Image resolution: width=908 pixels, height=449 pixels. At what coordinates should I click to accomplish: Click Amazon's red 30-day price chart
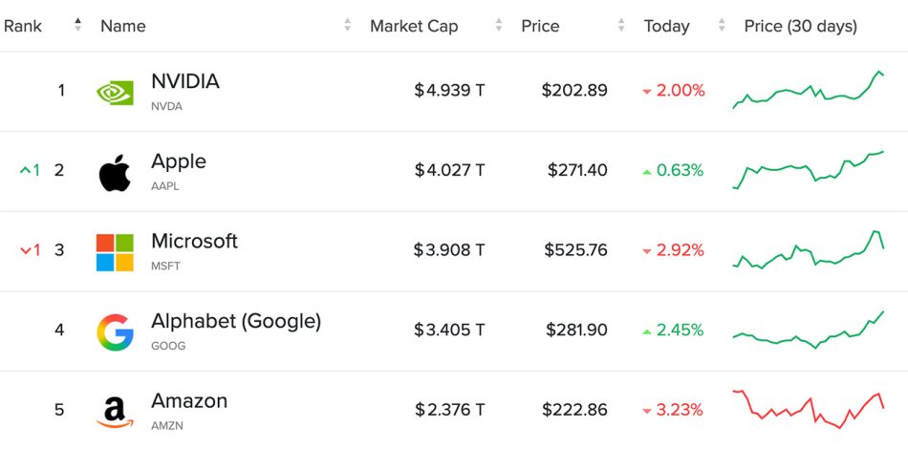coord(808,409)
